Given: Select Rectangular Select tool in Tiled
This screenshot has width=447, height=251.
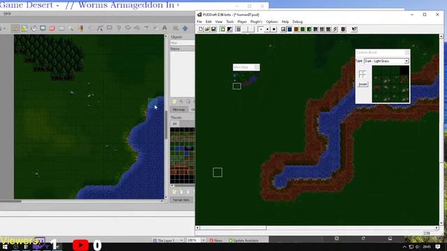Looking at the screenshot, I should point(61,28).
